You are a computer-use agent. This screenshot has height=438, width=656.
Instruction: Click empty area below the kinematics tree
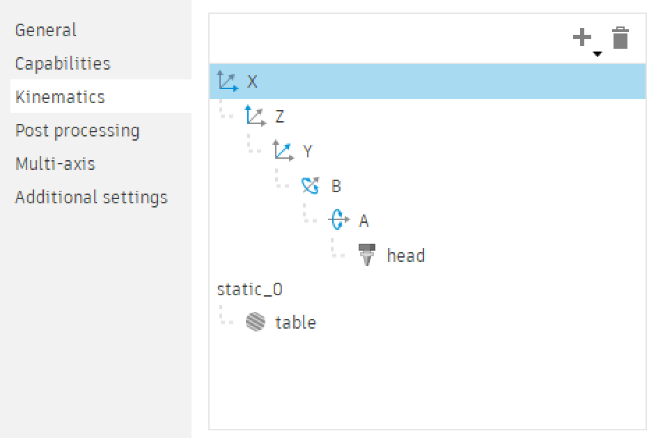pyautogui.click(x=426, y=383)
